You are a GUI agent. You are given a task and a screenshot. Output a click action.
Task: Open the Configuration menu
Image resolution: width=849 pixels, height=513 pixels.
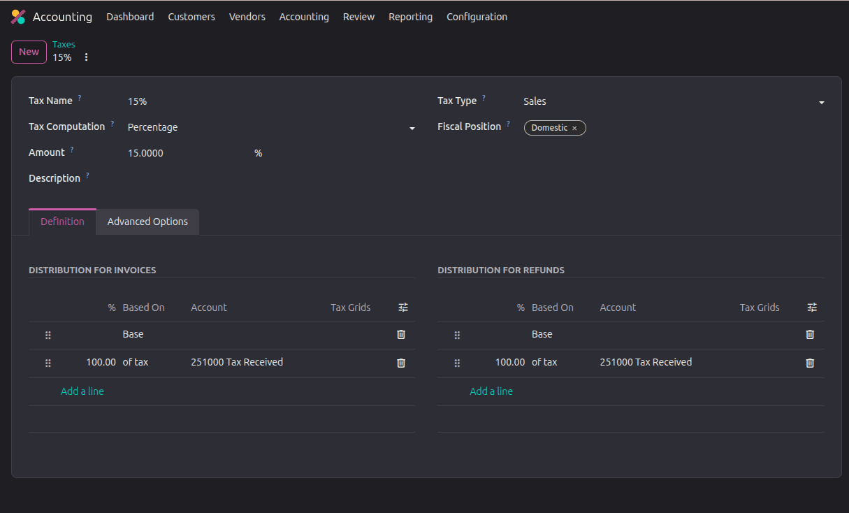pyautogui.click(x=477, y=17)
